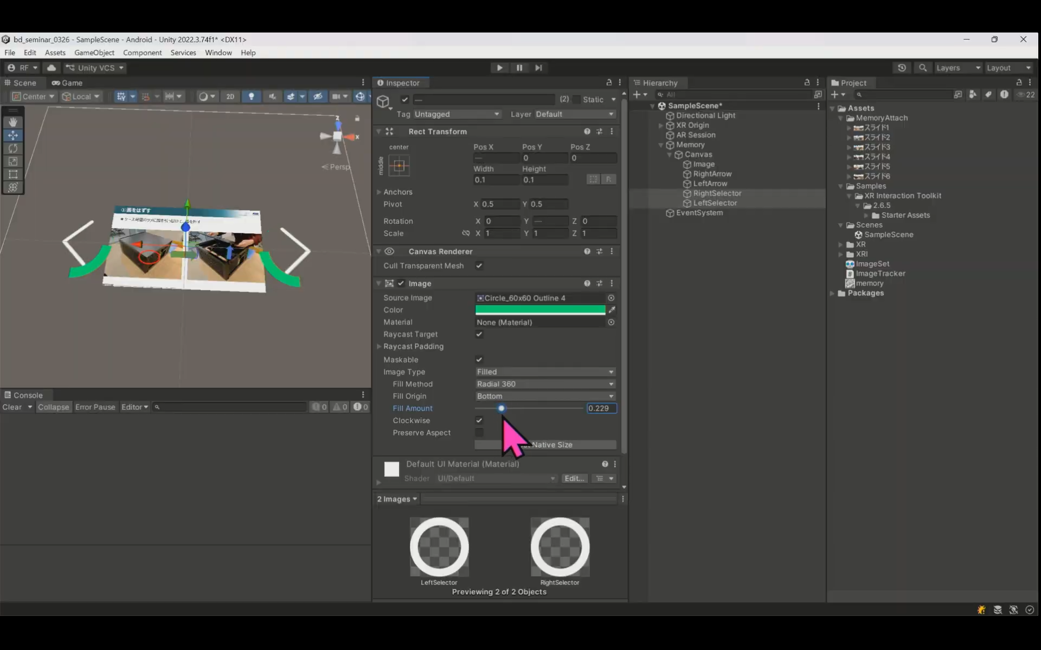Viewport: 1041px width, 650px height.
Task: Click the Step frame button
Action: [x=538, y=68]
